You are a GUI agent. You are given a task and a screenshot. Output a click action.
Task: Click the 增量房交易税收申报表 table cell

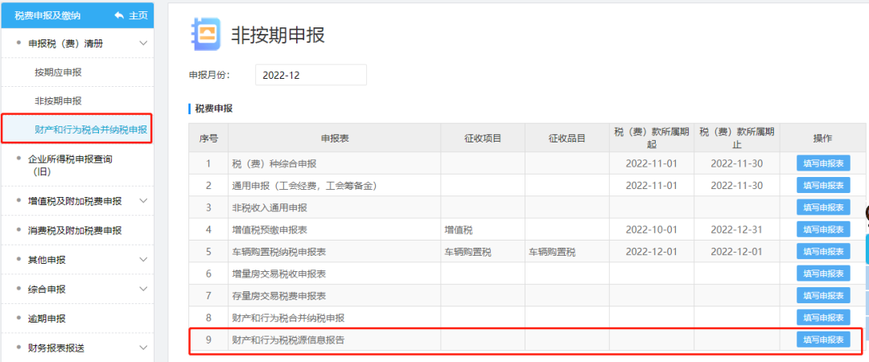pyautogui.click(x=334, y=274)
